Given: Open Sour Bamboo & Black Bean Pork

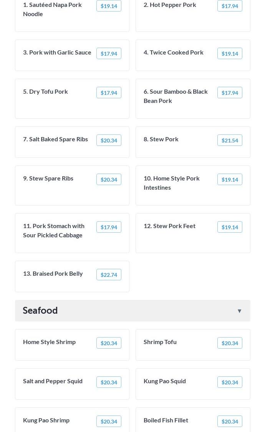Looking at the screenshot, I should 176,96.
